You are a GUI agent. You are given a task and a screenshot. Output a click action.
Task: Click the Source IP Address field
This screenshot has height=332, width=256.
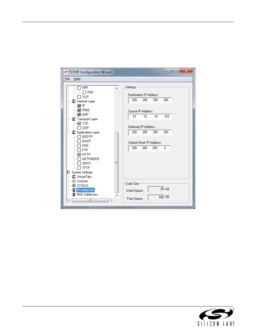tap(150, 117)
